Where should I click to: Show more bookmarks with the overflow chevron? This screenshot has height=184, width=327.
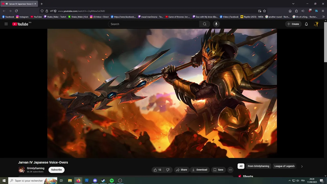(x=323, y=17)
